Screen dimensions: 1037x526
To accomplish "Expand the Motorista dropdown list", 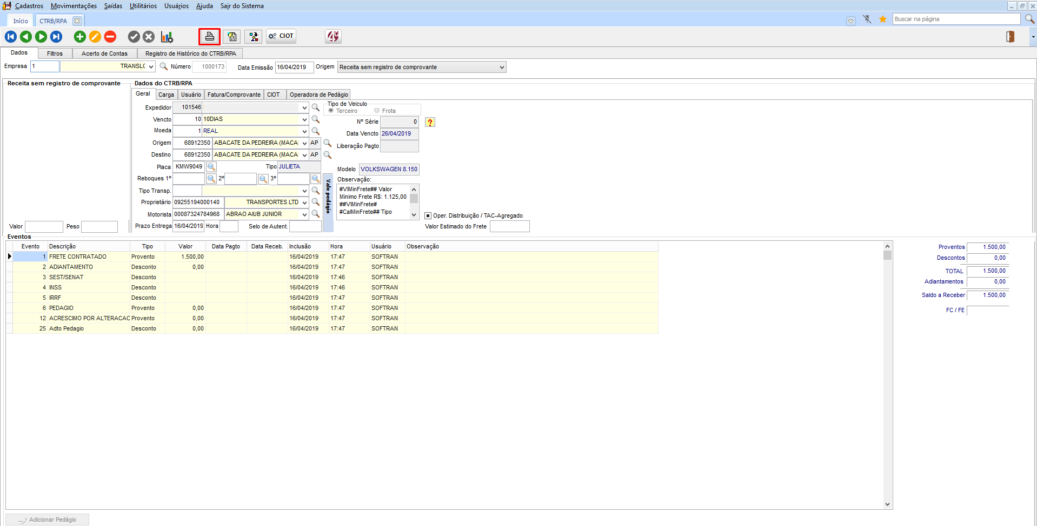I will 304,214.
